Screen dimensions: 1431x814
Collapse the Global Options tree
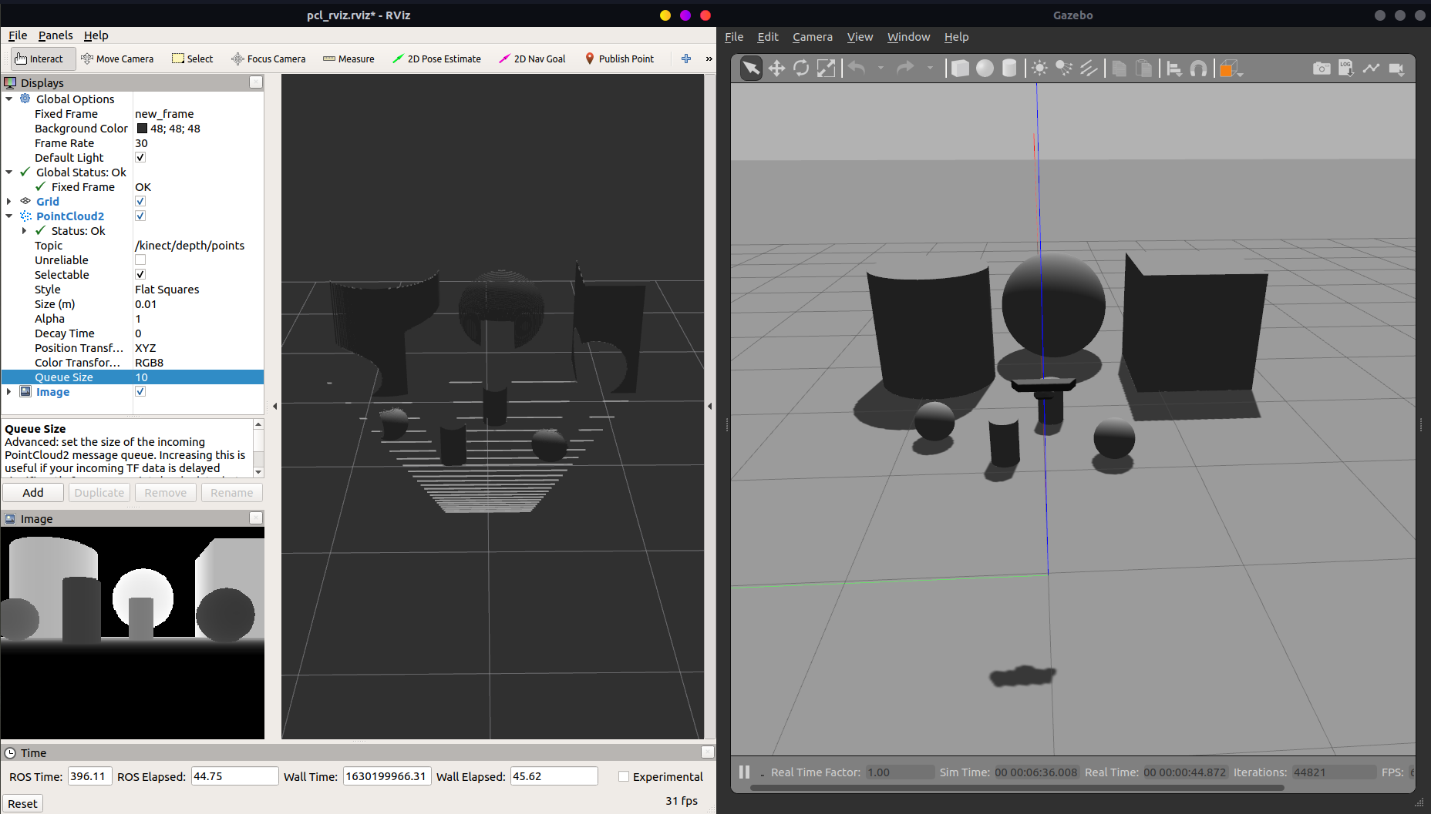8,99
